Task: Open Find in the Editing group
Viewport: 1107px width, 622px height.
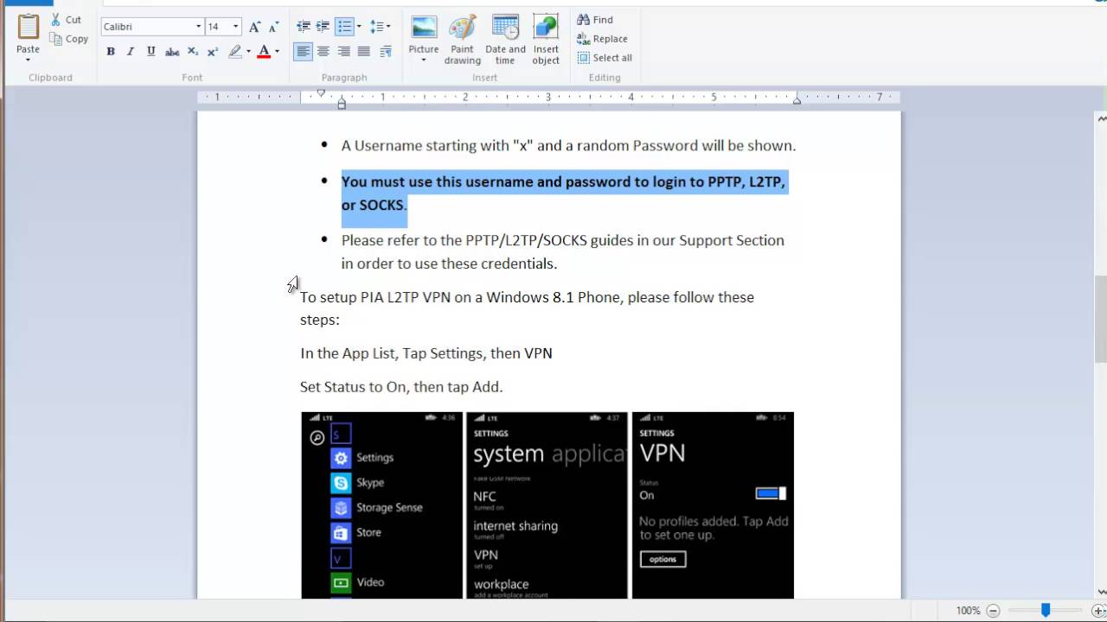Action: (595, 20)
